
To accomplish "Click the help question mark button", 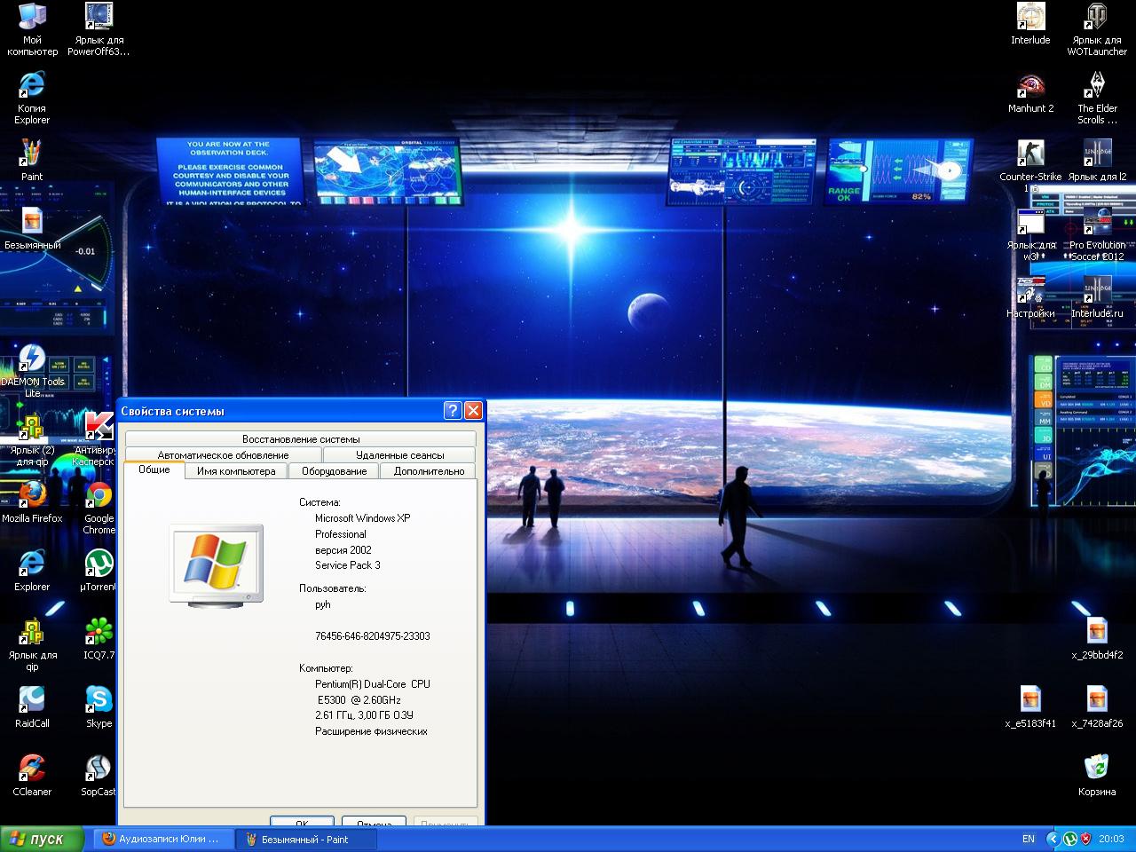I will click(453, 410).
